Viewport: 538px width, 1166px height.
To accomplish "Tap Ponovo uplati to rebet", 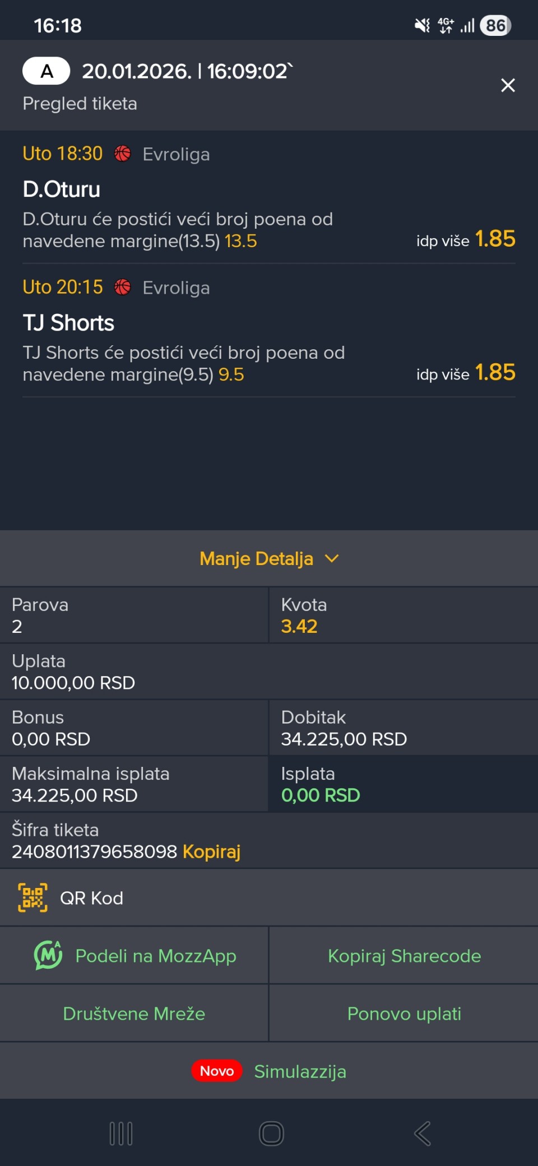I will [404, 1014].
